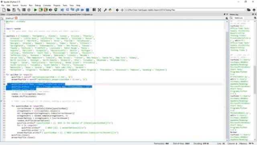Screen dimensions: 257x145
Task: Click the Encoding UTF-8 status entry
Action: 201,143
